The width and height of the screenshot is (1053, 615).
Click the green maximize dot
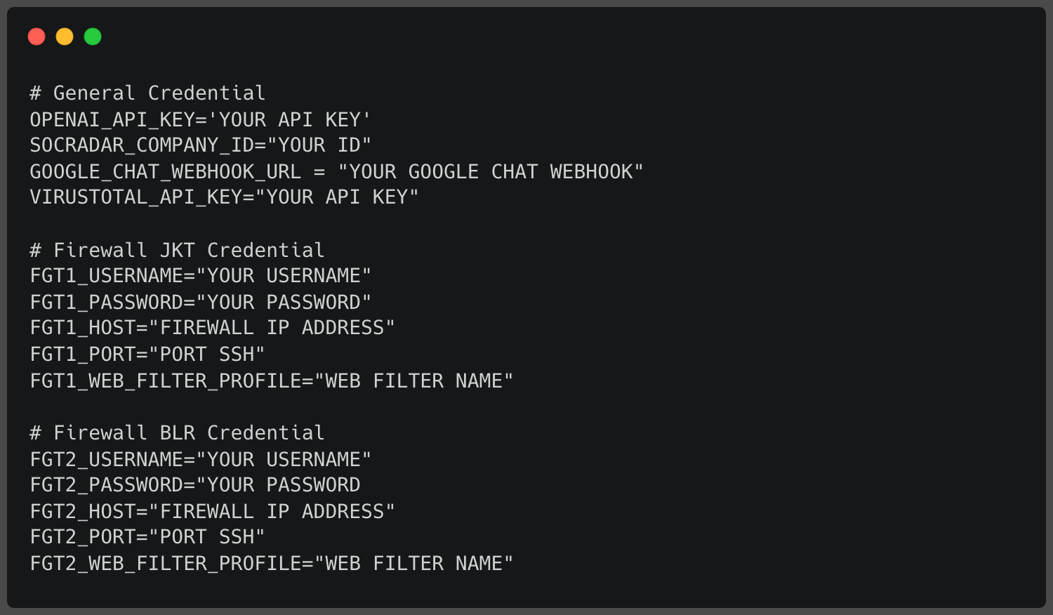93,37
